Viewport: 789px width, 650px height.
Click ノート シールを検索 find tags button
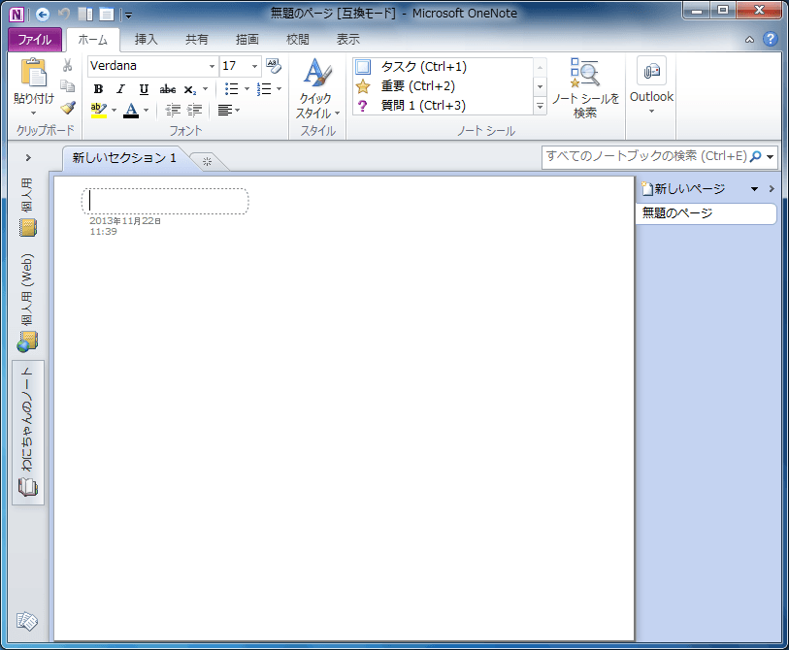coord(584,88)
